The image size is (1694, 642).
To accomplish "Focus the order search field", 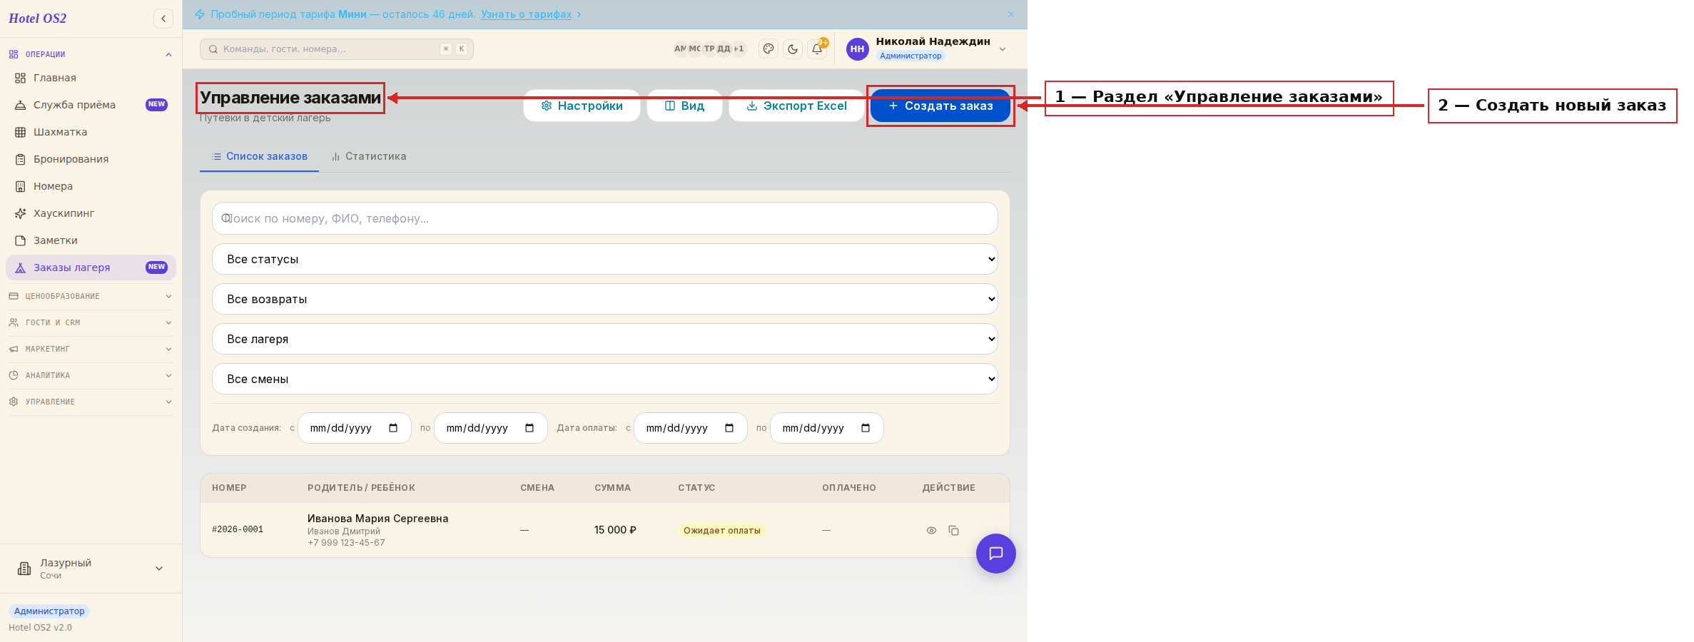I will pyautogui.click(x=605, y=218).
